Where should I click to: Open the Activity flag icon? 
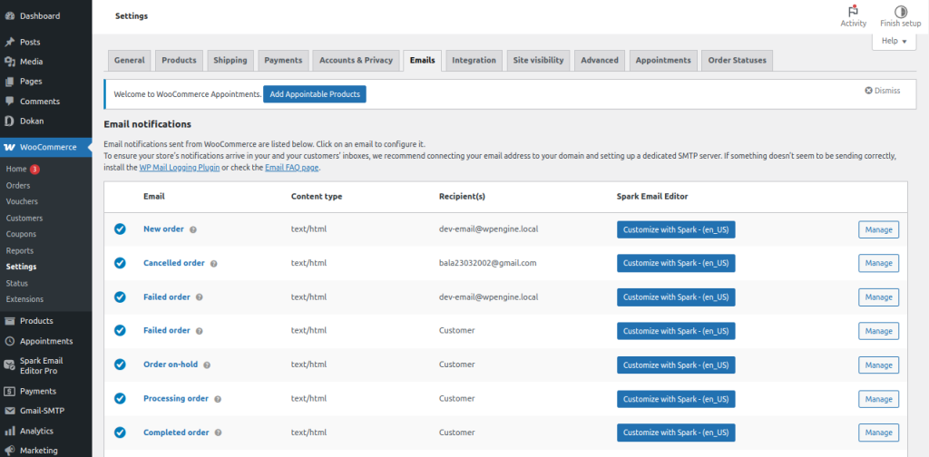pyautogui.click(x=853, y=11)
